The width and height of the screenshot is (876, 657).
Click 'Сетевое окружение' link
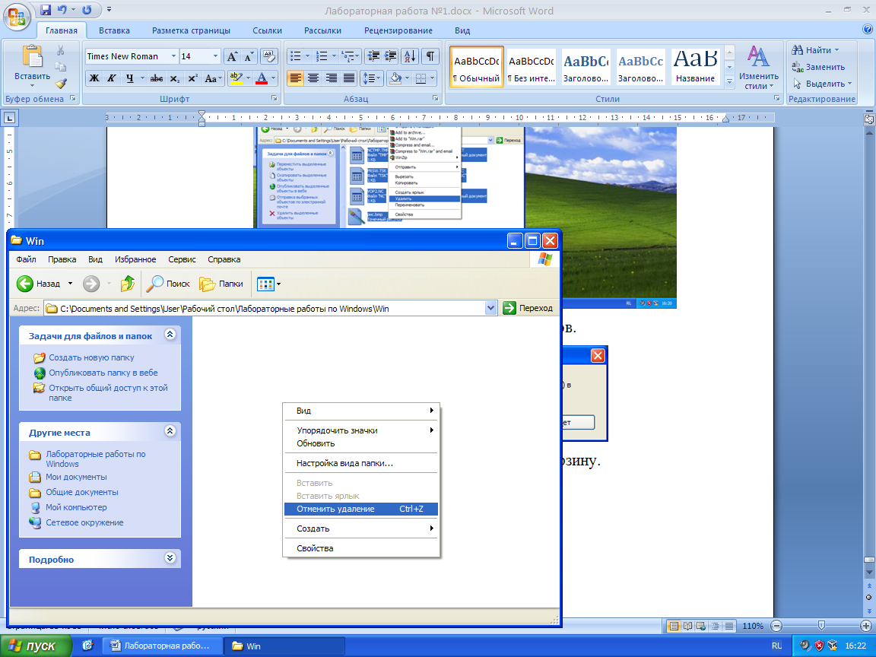click(84, 522)
